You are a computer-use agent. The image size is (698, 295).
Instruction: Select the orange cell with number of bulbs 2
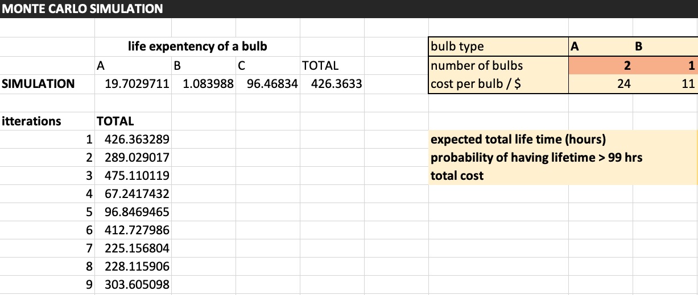click(601, 65)
